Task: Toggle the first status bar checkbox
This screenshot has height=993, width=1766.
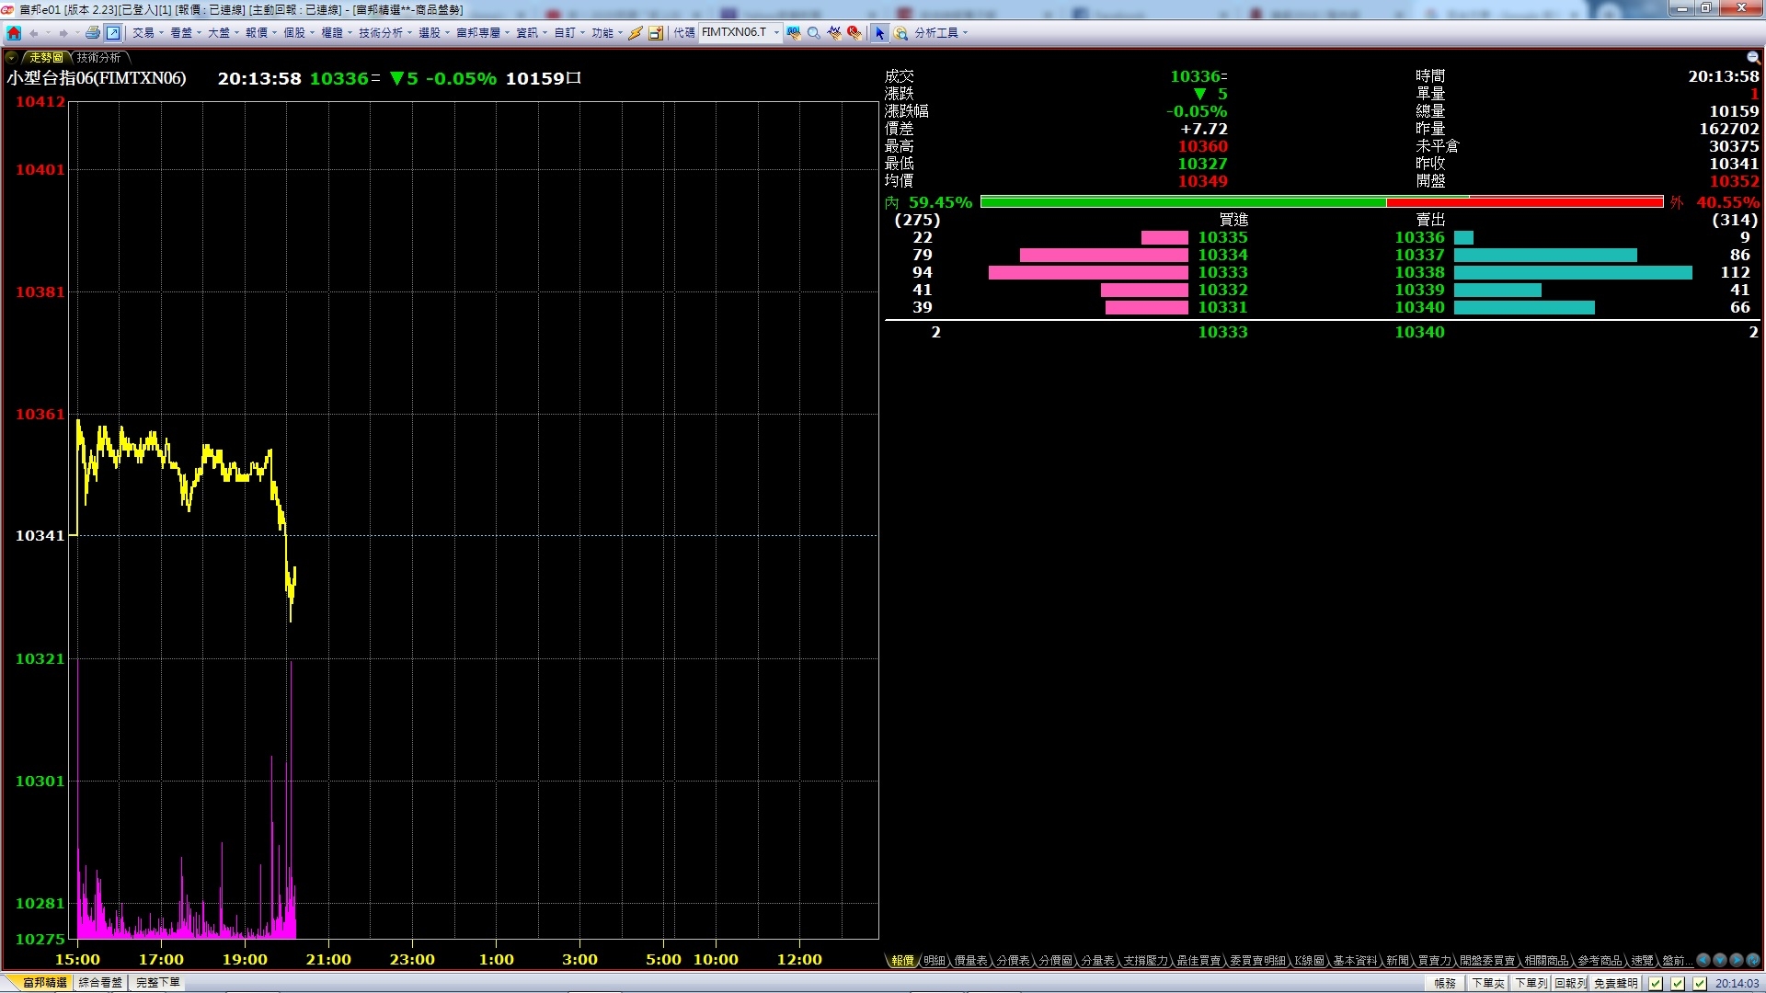Action: pos(1656,983)
